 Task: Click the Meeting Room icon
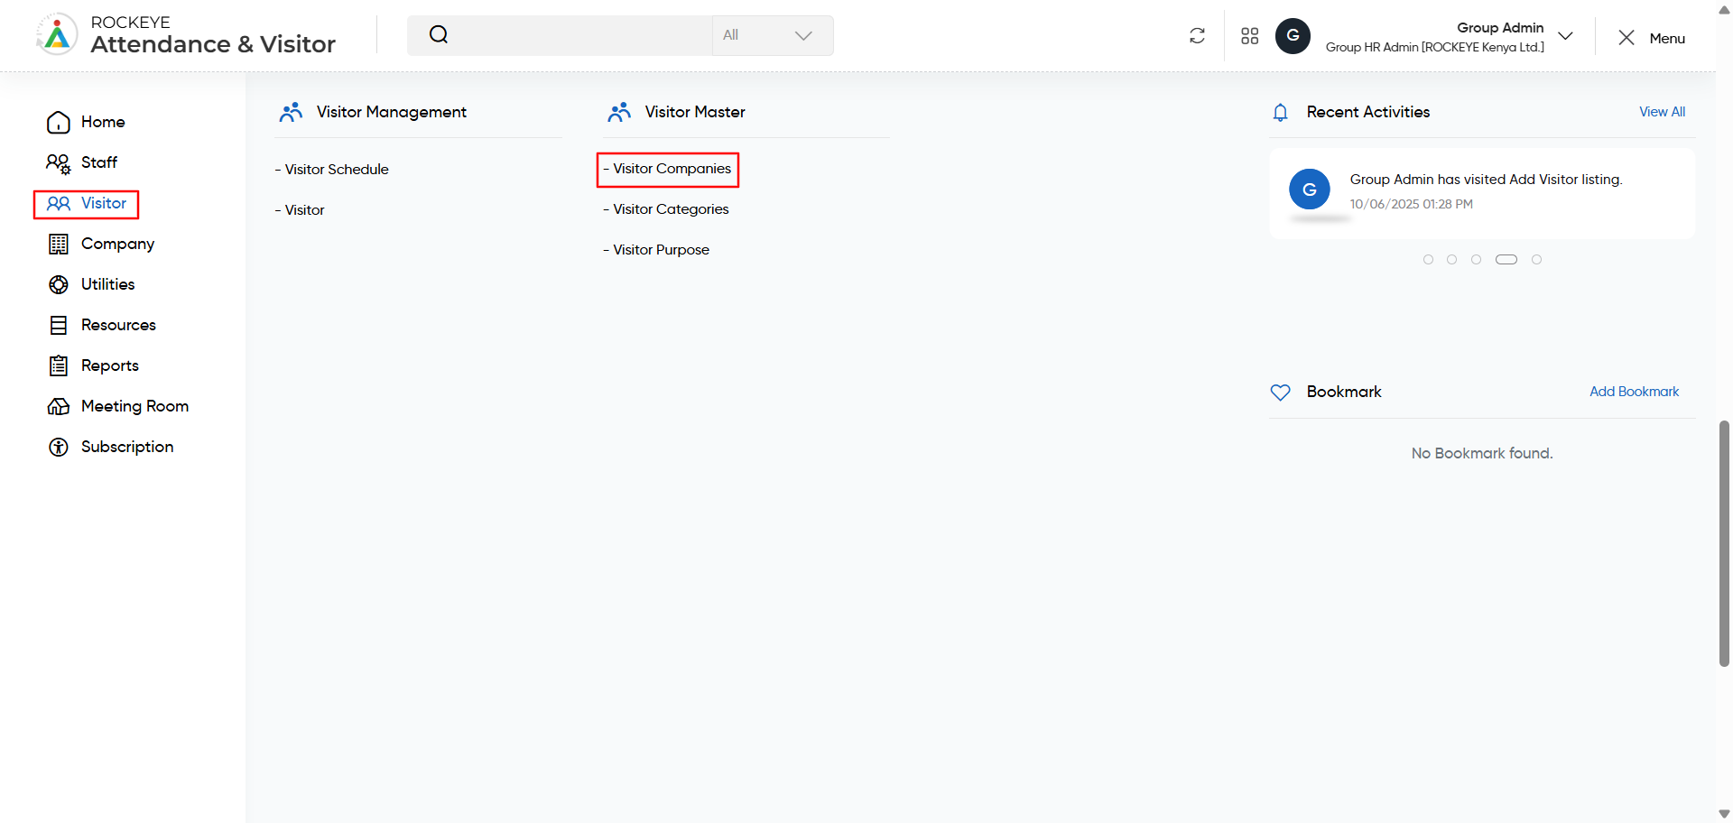click(59, 406)
